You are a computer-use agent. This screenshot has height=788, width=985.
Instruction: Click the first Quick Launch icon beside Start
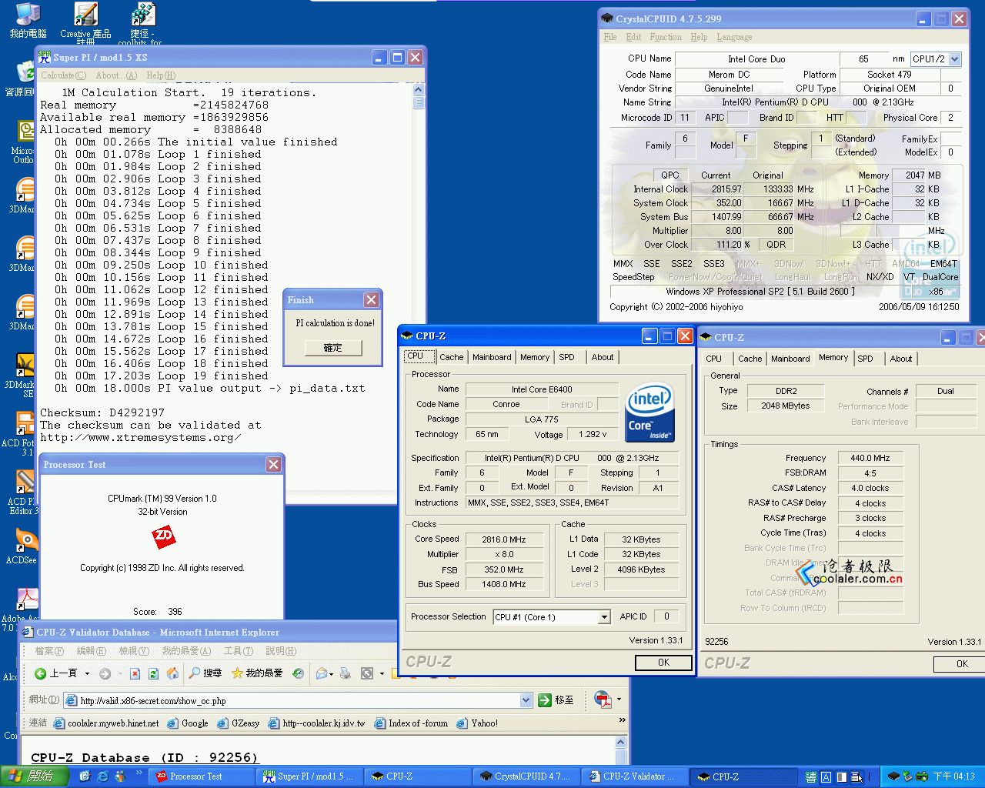point(85,776)
